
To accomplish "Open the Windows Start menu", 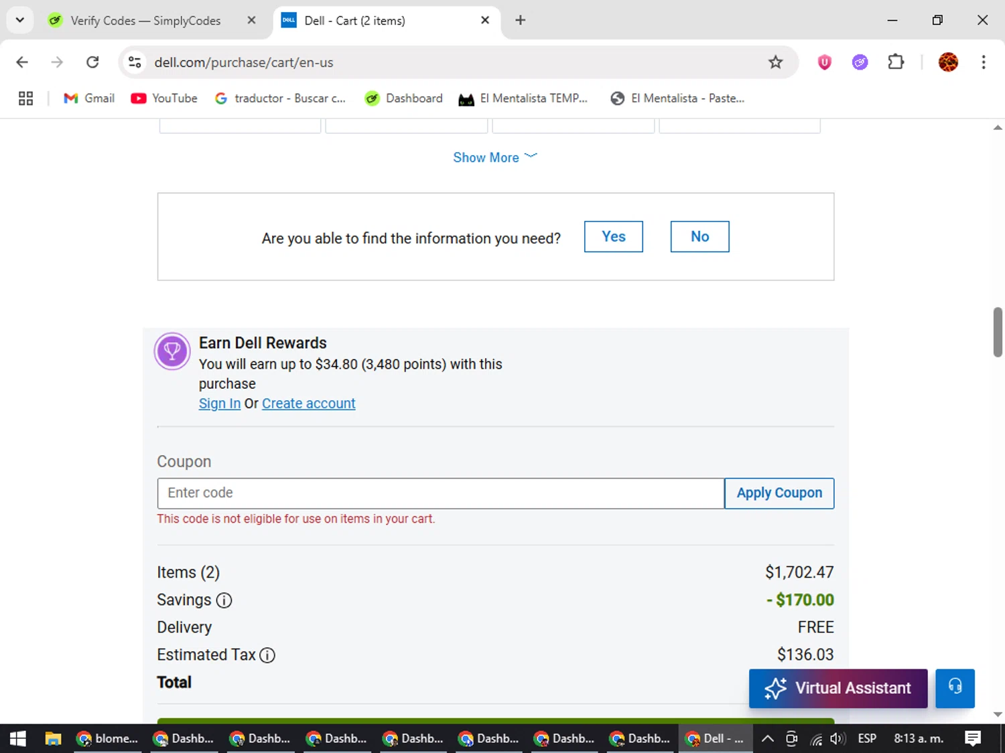I will pyautogui.click(x=18, y=738).
